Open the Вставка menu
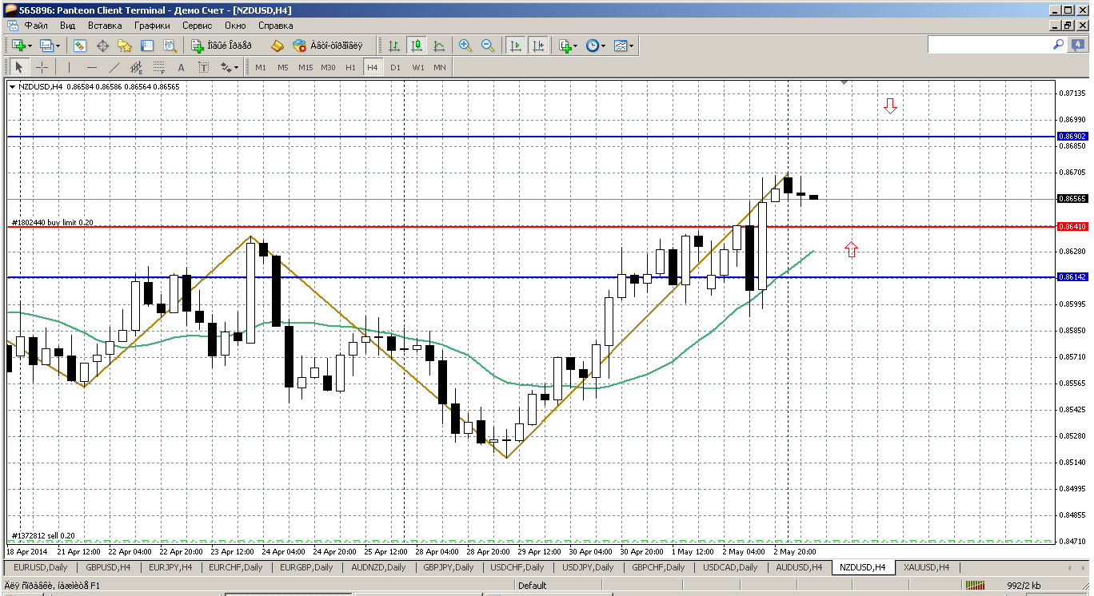 click(x=105, y=26)
